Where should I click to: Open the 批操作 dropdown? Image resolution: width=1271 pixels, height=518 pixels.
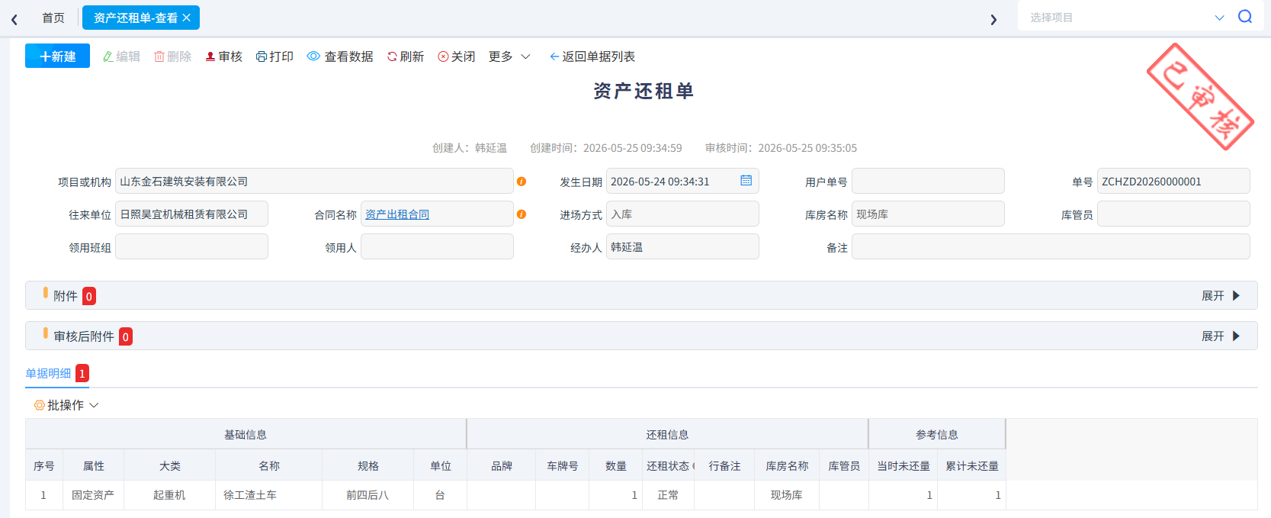pyautogui.click(x=66, y=405)
